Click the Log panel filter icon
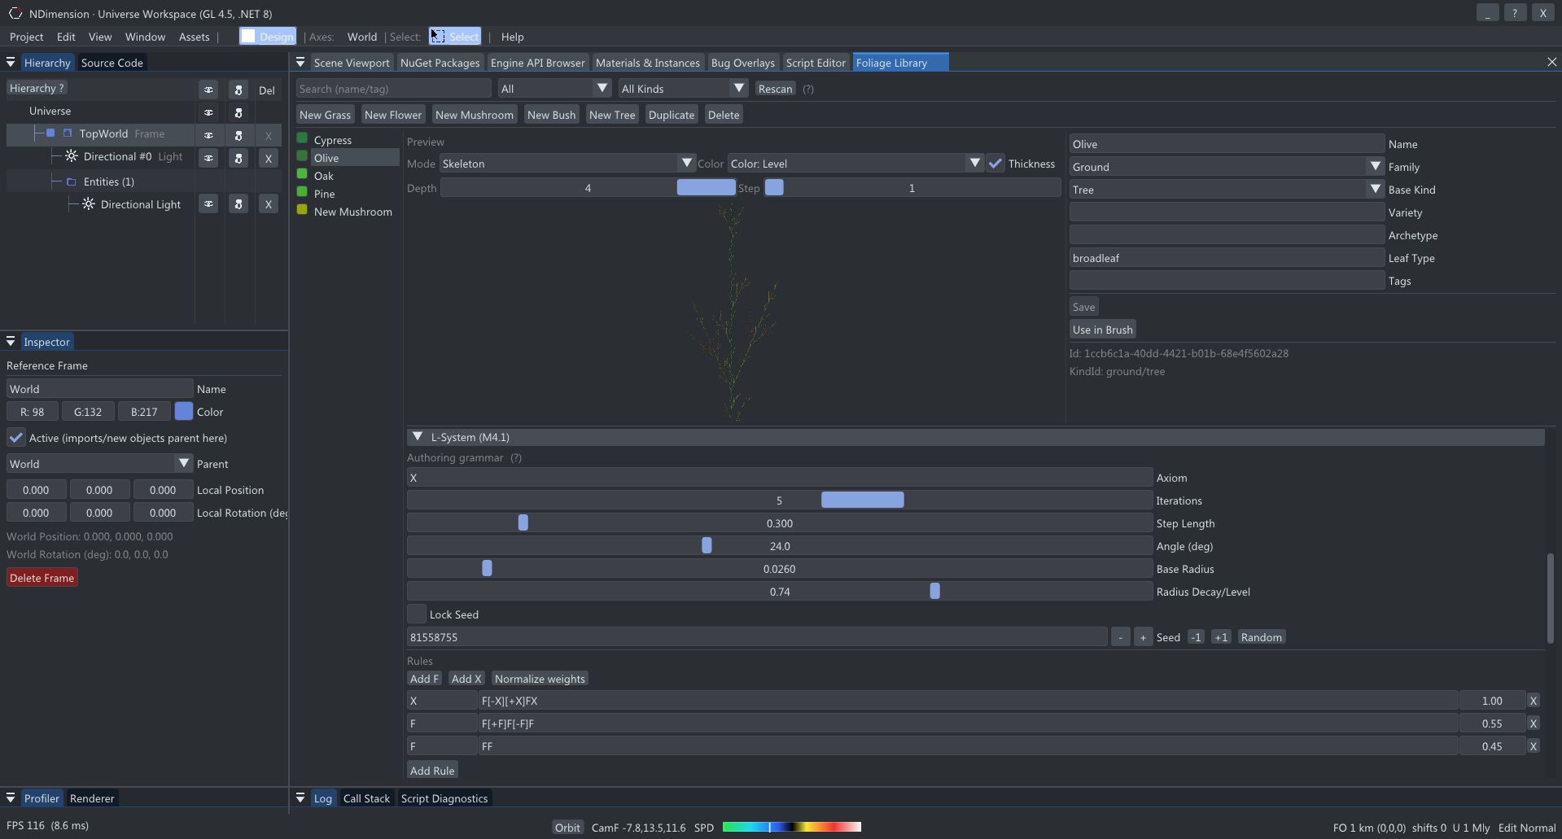This screenshot has height=839, width=1562. click(300, 797)
